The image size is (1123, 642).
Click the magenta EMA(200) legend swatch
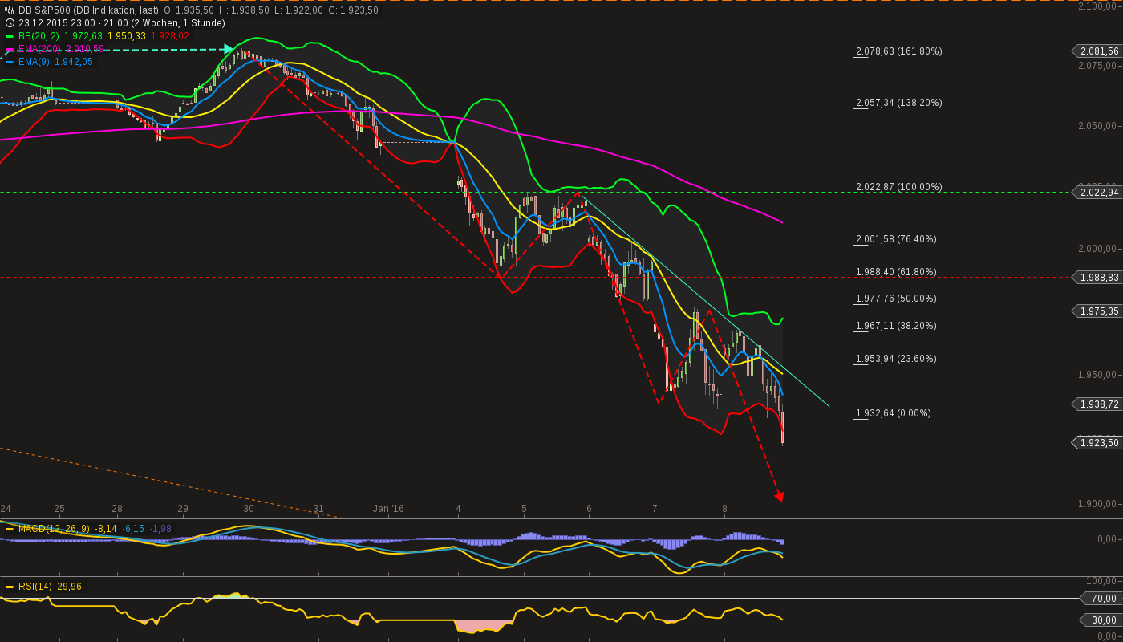click(10, 49)
